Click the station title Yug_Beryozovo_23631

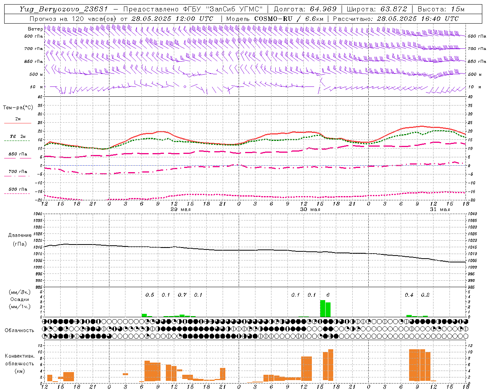[64, 9]
